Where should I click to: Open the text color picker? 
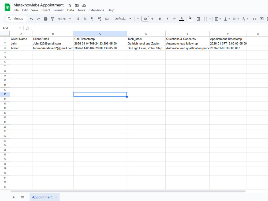[182, 19]
